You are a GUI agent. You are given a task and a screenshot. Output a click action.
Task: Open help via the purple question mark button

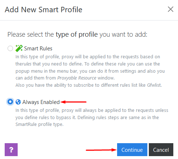11,150
